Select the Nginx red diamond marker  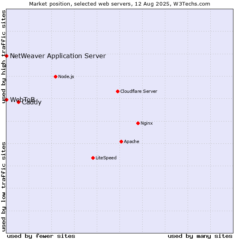(138, 123)
